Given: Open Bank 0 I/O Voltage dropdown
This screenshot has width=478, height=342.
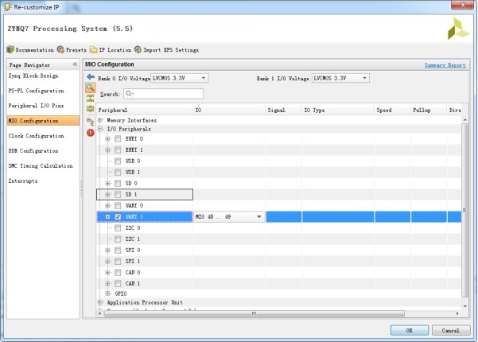Looking at the screenshot, I should 180,78.
